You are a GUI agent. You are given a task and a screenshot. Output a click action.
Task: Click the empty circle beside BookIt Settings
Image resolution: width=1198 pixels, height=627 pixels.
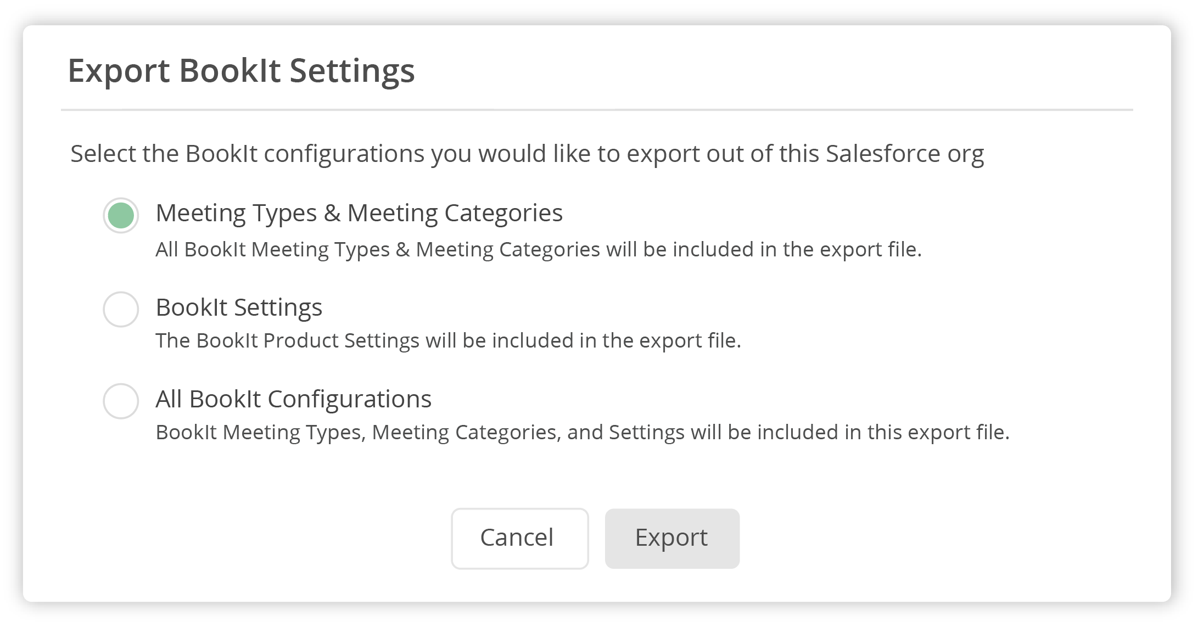pos(121,309)
